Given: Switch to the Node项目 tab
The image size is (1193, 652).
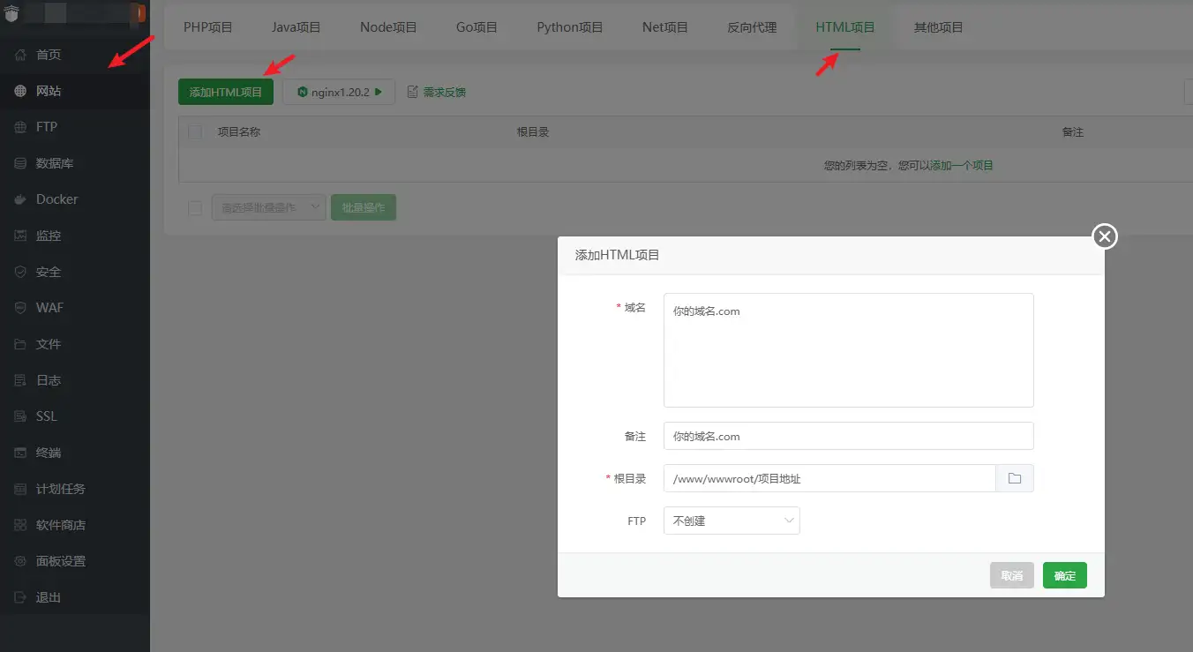Looking at the screenshot, I should (x=388, y=27).
